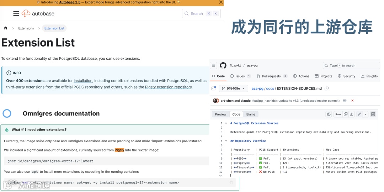
Task: Open the 915409e branch dropdown
Action: [233, 89]
